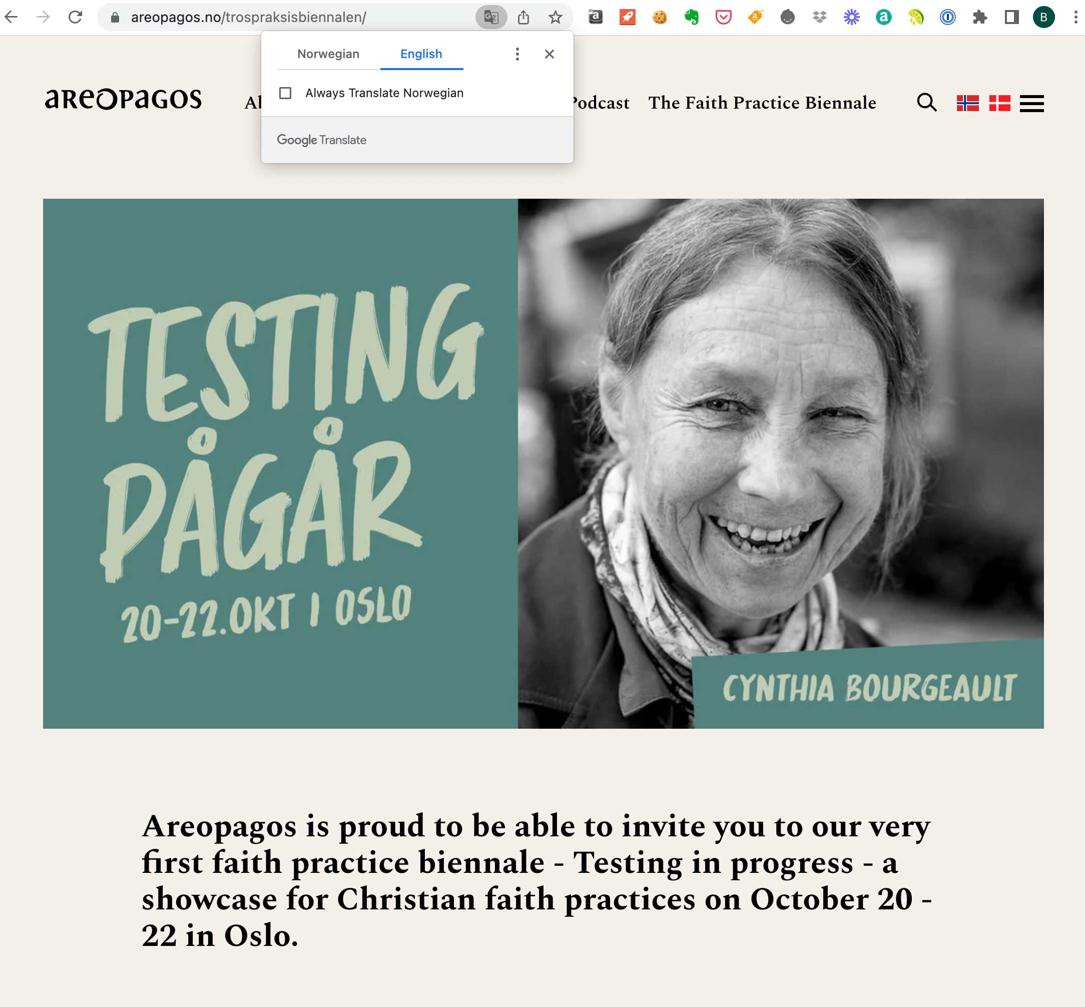The image size is (1085, 1007).
Task: Switch site language with Norwegian flag
Action: (968, 103)
